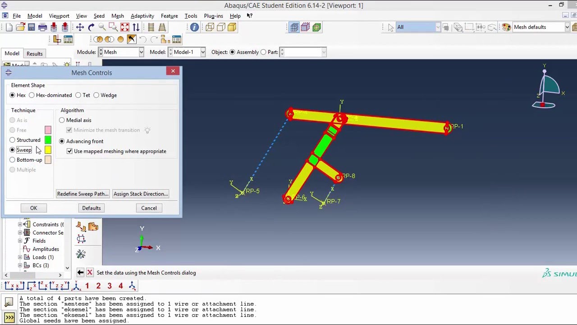
Task: Click the New Model Database icon
Action: [x=9, y=27]
